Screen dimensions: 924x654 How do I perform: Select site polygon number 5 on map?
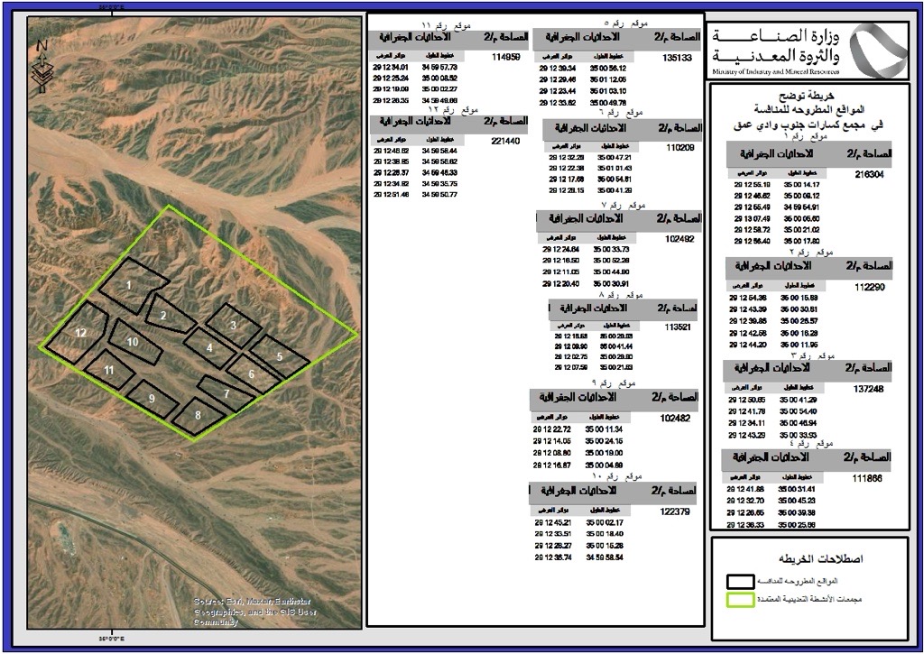pos(279,356)
